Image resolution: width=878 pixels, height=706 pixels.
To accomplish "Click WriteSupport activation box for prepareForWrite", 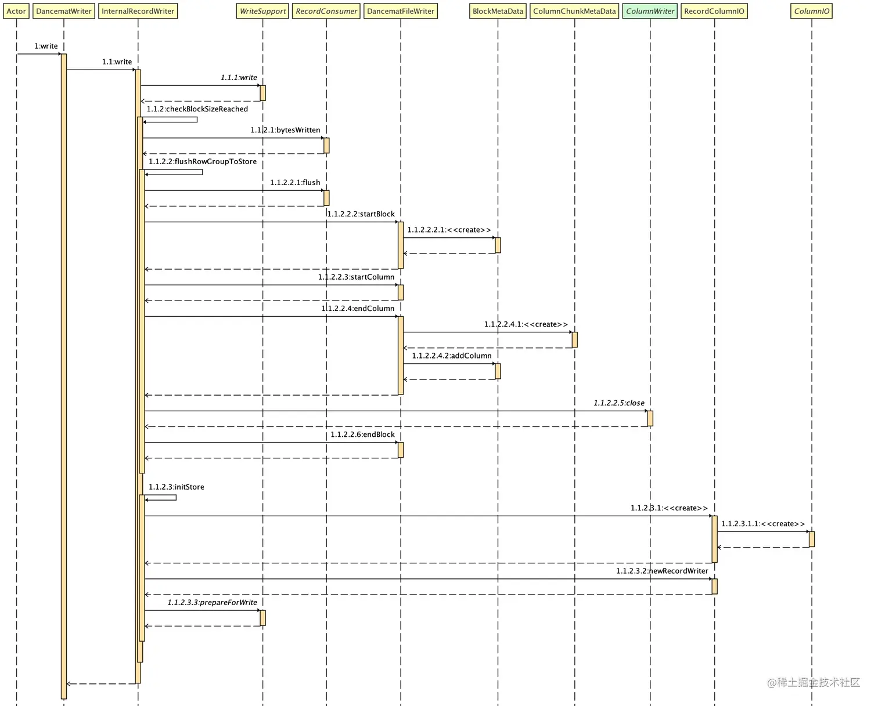I will [x=262, y=618].
